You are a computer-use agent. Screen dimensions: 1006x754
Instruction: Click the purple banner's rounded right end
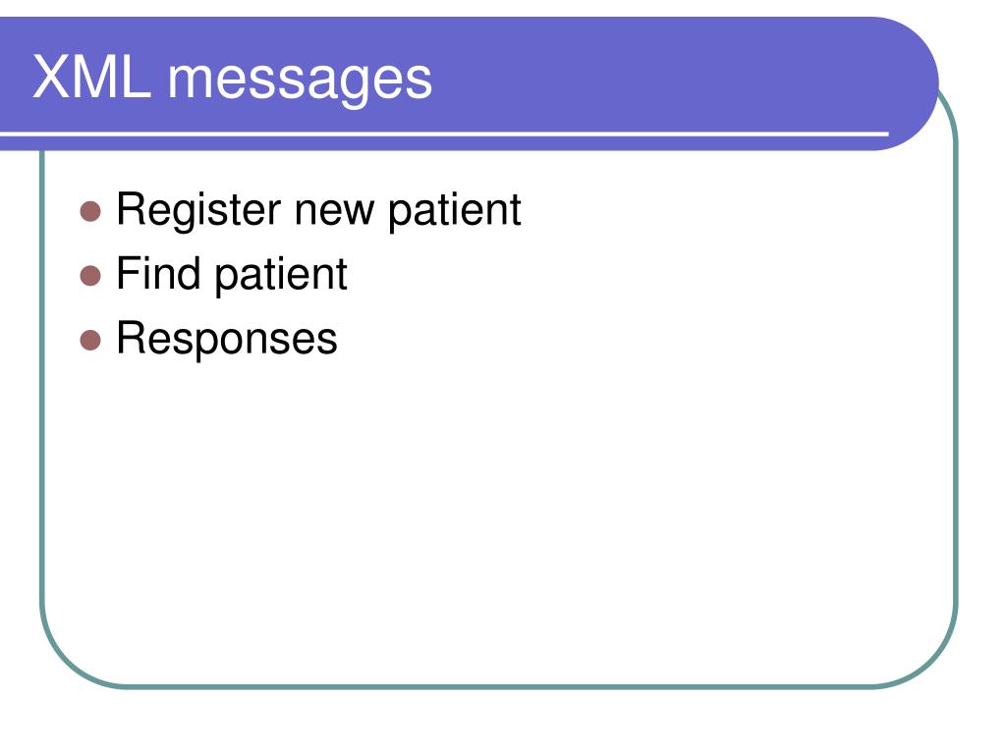[x=911, y=83]
